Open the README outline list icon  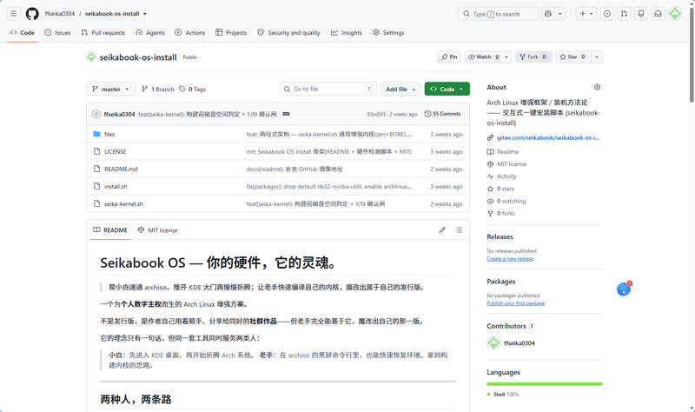click(459, 229)
